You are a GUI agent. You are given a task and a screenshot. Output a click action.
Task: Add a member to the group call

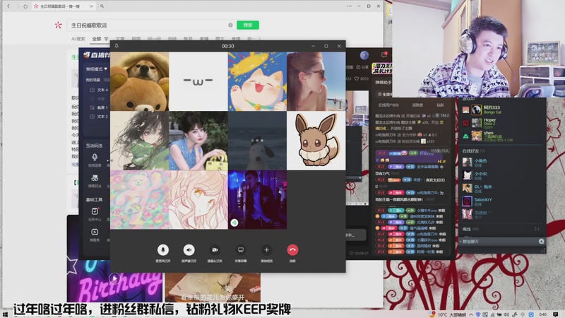tap(267, 250)
